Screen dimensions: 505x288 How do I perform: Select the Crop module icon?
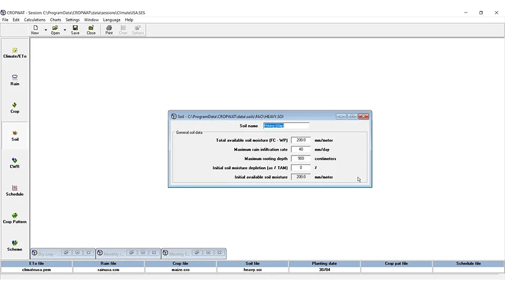15,108
